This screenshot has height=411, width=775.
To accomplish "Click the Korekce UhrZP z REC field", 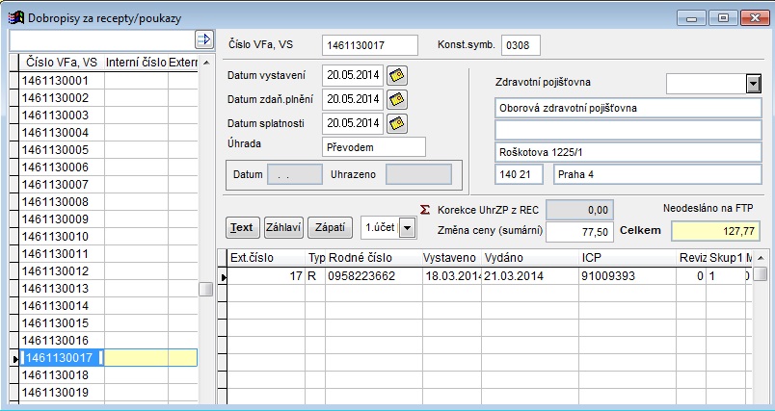I will coord(579,210).
